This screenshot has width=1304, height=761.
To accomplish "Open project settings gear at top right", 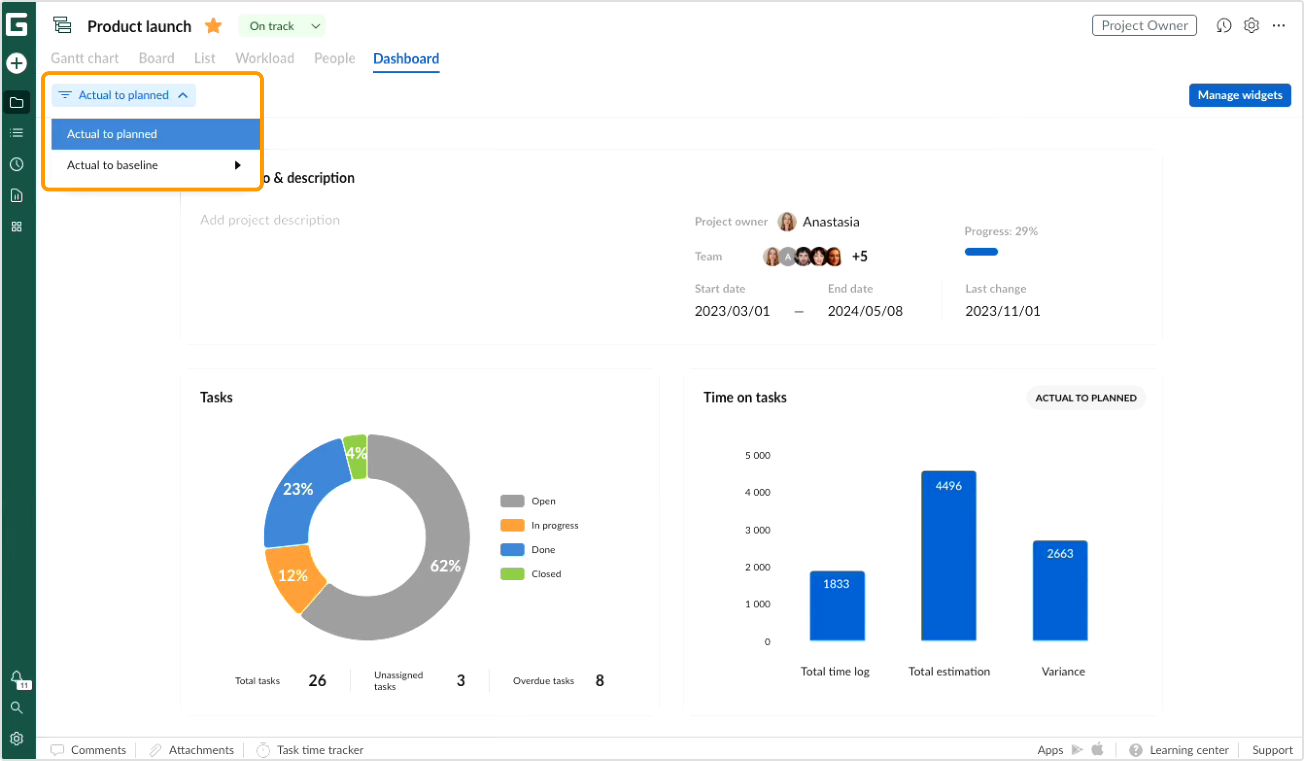I will [x=1251, y=25].
